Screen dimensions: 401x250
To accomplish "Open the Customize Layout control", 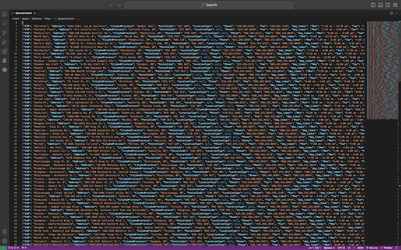I will point(395,5).
